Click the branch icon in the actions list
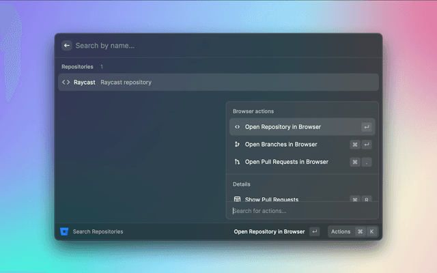 coord(237,145)
